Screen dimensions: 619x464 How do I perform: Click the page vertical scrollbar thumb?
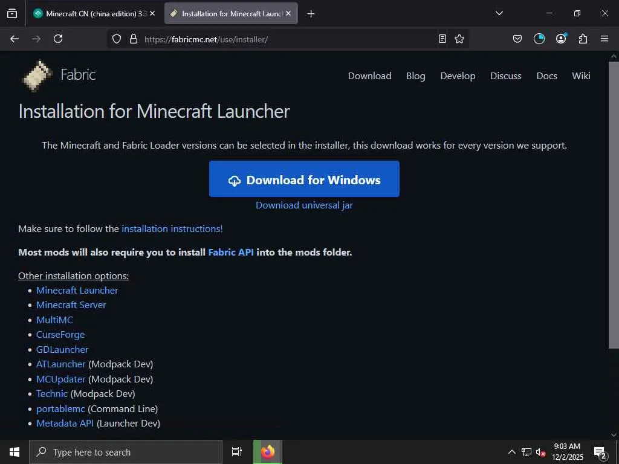tap(614, 204)
